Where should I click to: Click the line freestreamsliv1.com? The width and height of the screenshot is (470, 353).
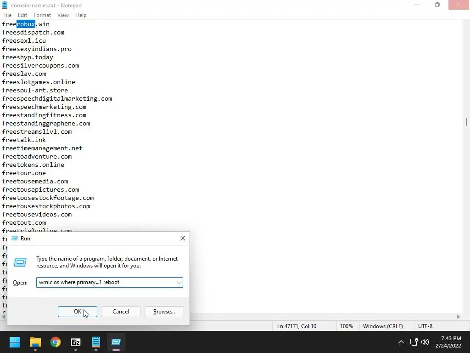tap(37, 132)
